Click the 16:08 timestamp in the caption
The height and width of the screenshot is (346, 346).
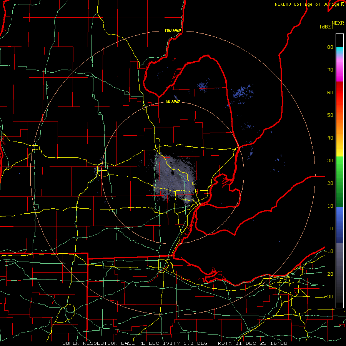coord(279,343)
